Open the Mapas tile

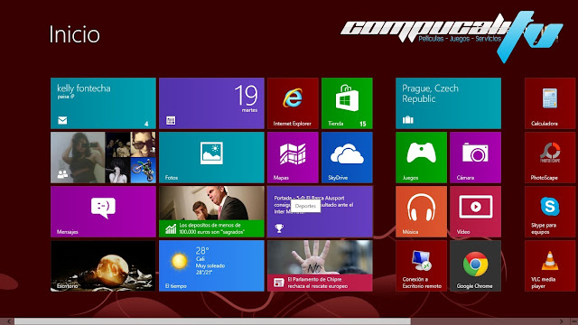[x=293, y=157]
